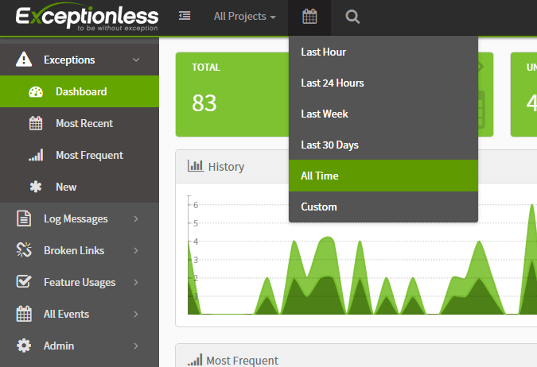The image size is (537, 367).
Task: Click the Broken Links icon
Action: (24, 250)
